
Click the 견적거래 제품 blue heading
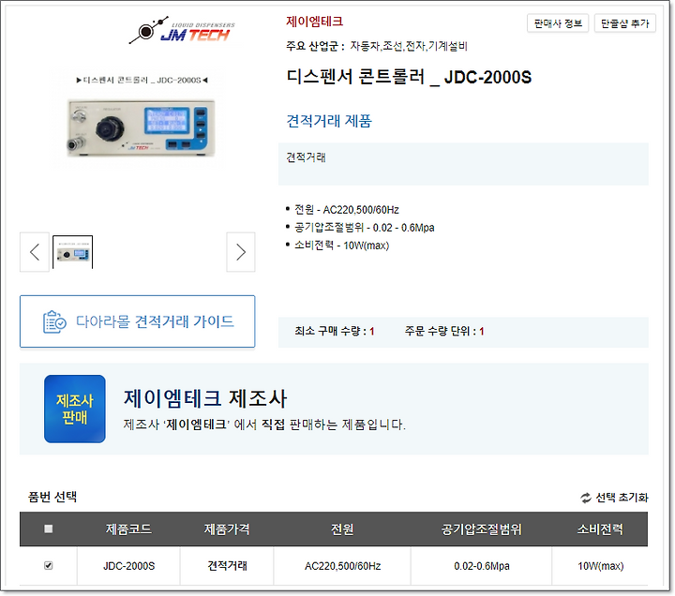point(329,121)
